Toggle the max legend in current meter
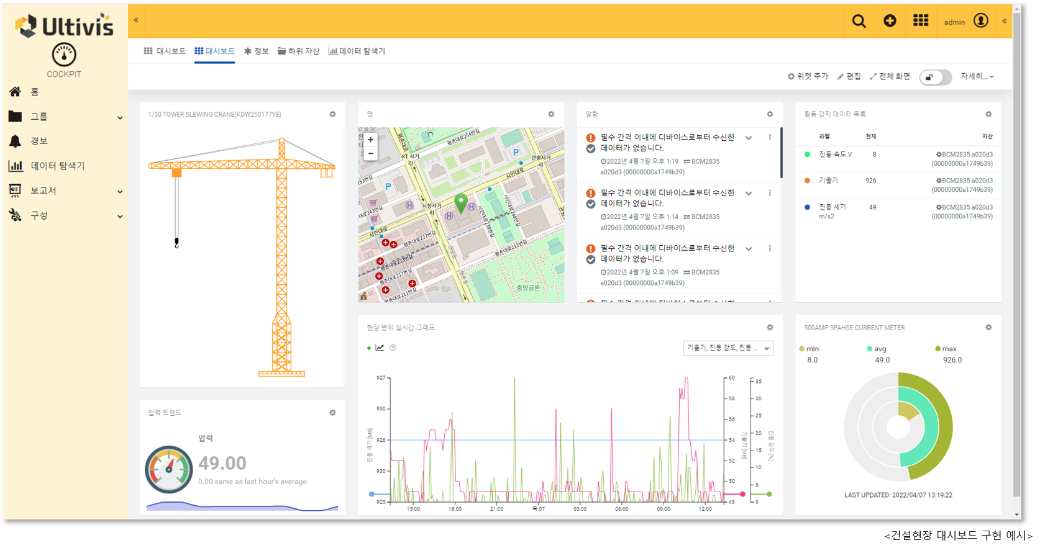 (946, 349)
